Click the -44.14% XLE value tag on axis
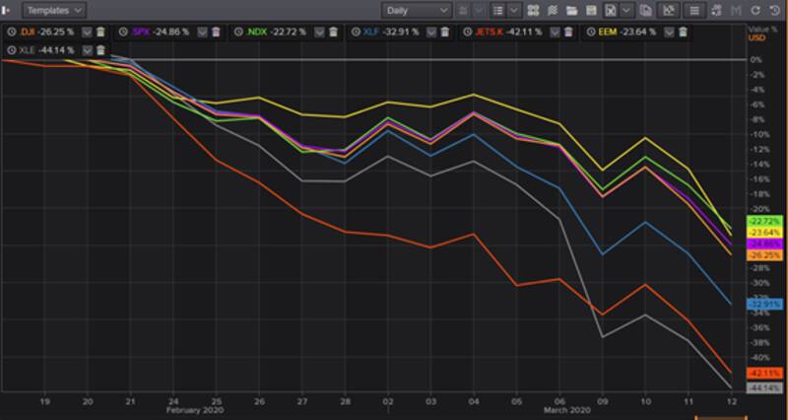This screenshot has height=420, width=788. click(764, 388)
